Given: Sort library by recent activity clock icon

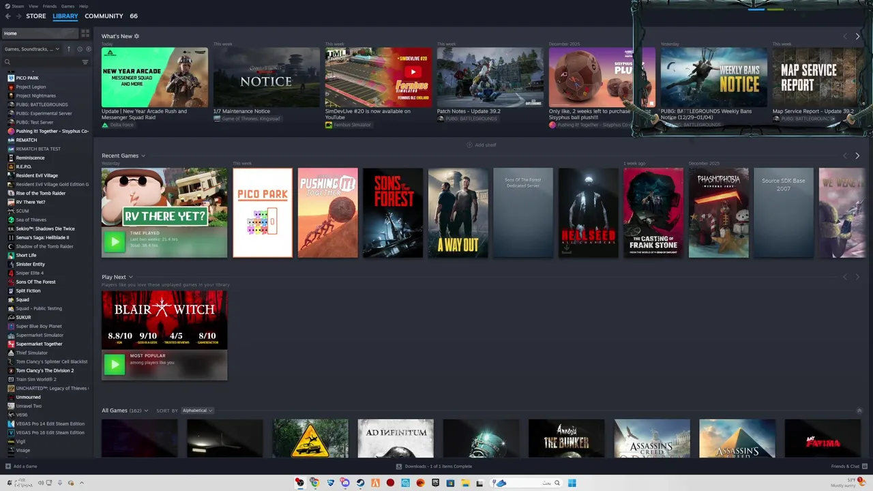Looking at the screenshot, I should point(79,49).
